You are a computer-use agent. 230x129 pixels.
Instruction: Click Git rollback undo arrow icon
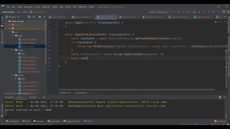click(218, 12)
